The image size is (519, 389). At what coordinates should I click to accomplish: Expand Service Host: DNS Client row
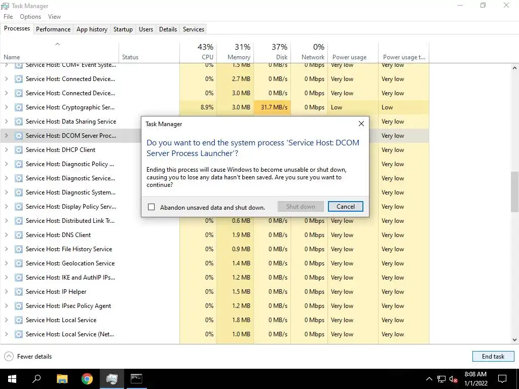click(x=6, y=235)
